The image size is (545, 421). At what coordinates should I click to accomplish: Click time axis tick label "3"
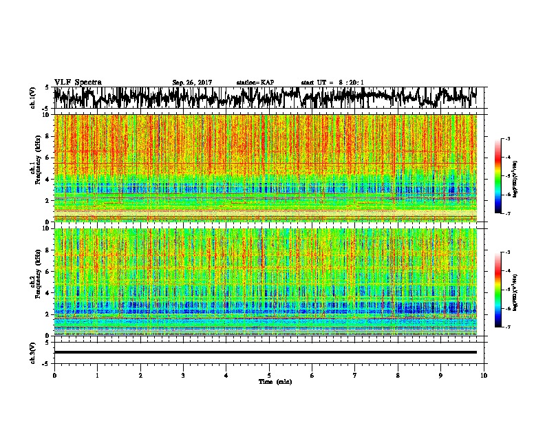point(183,375)
